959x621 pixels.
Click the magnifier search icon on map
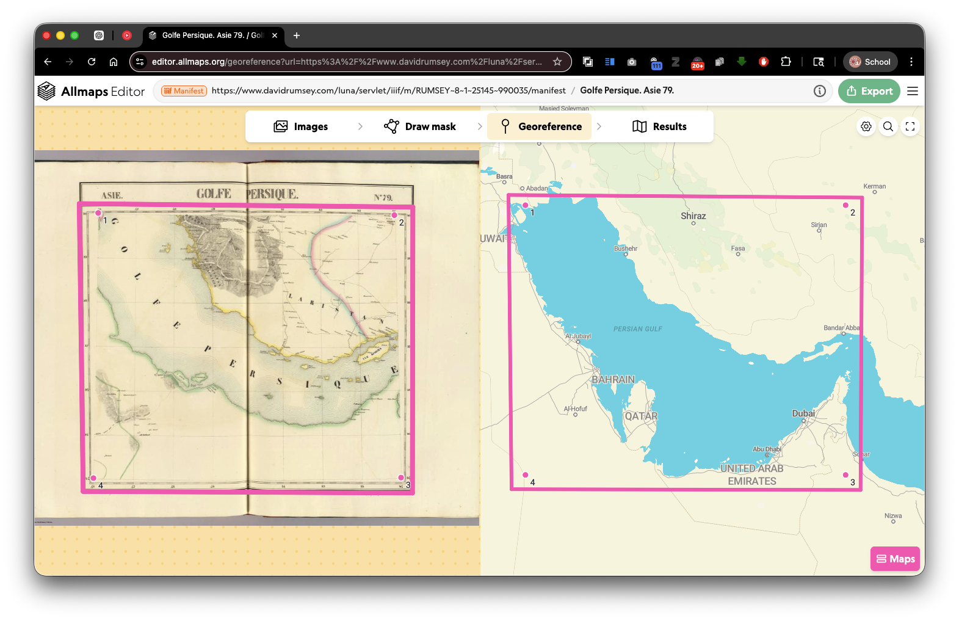point(888,126)
